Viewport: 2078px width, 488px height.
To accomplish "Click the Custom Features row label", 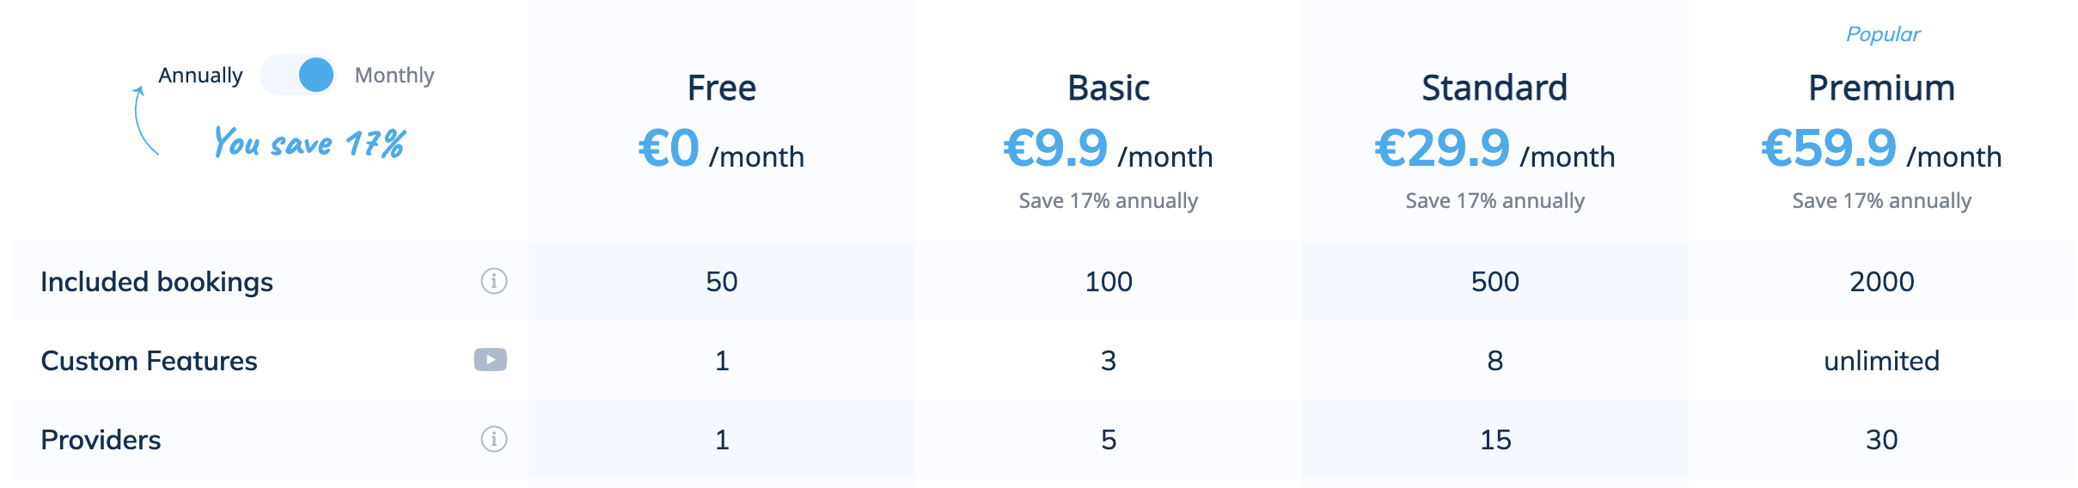I will pos(149,361).
